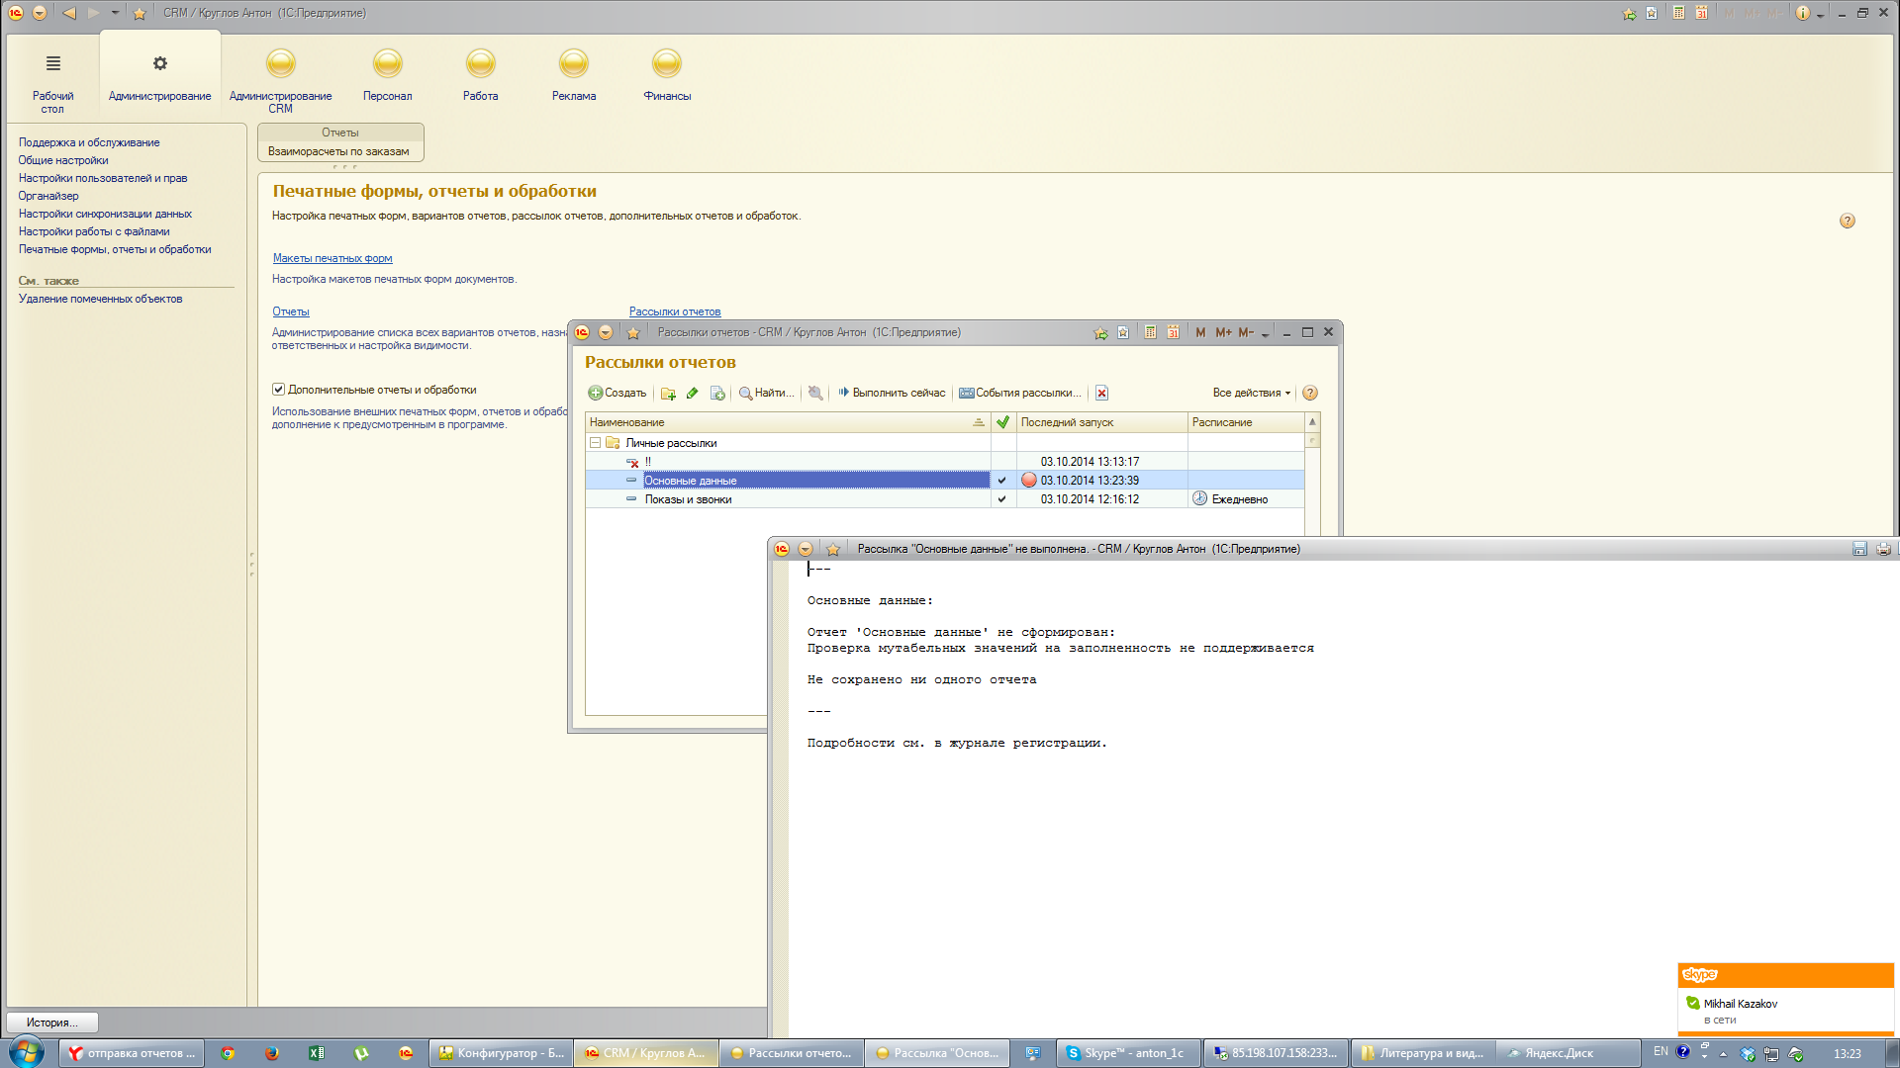This screenshot has width=1900, height=1068.
Task: Open the calculator icon in Рассылки title bar
Action: (x=1150, y=332)
